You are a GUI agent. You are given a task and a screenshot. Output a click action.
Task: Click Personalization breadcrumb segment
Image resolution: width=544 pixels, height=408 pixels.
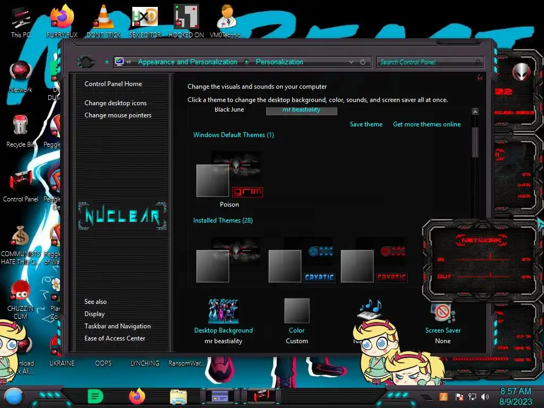(x=279, y=62)
